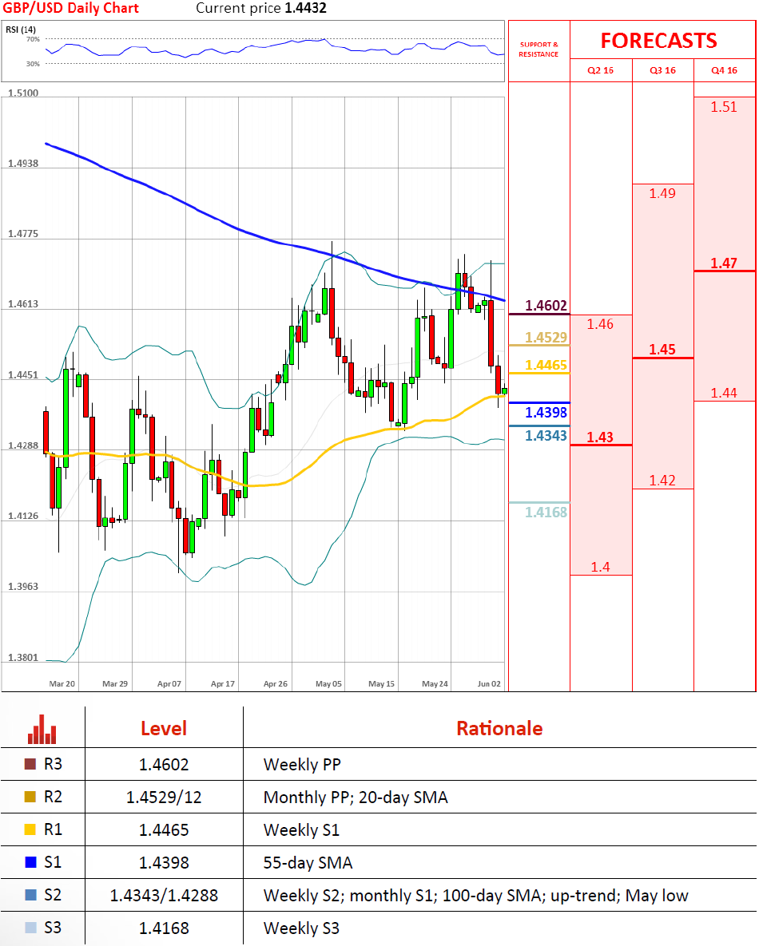Screen dimensions: 759x946
Task: Click the Q2 forecast high value 1.46
Action: click(600, 324)
